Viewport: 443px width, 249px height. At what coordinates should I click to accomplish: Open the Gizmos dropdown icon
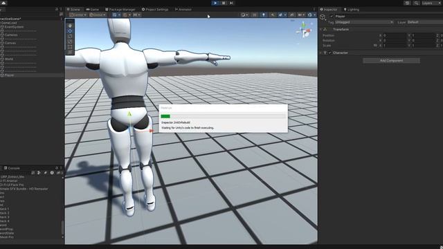point(311,15)
